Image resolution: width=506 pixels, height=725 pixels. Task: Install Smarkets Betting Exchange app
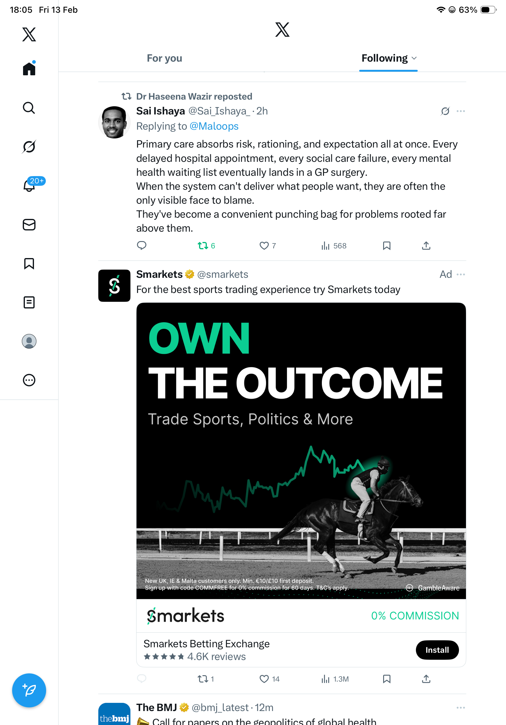[437, 650]
